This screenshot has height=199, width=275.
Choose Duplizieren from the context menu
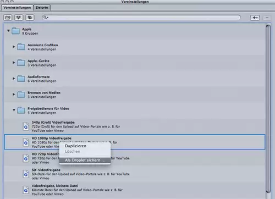(85, 146)
